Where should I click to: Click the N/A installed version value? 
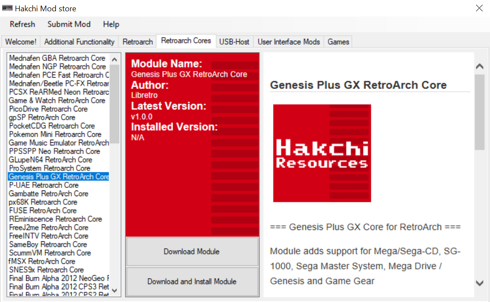(137, 138)
